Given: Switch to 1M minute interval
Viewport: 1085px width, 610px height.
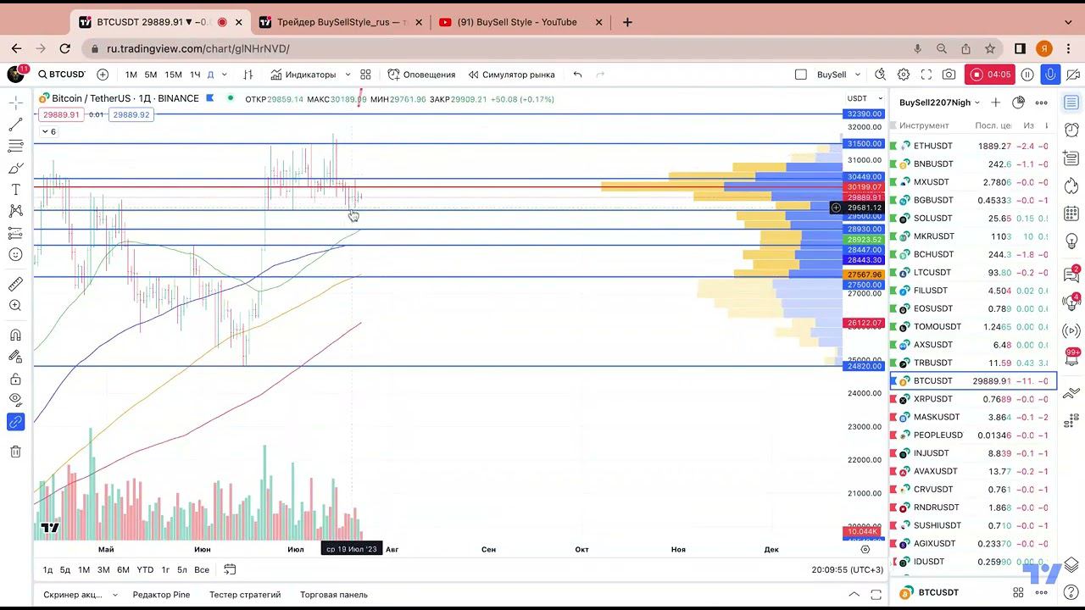Looking at the screenshot, I should (131, 75).
